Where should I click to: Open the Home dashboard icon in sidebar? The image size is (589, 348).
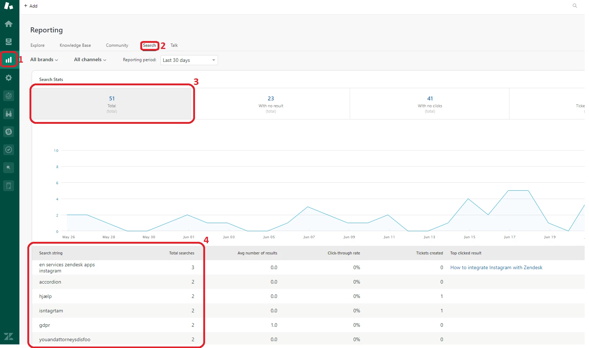click(9, 24)
